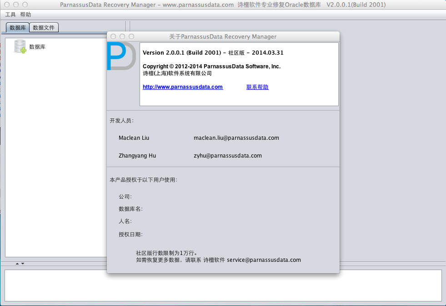Click the Version 2.0.0.1 (Build 2001) line
Viewport: 446px width, 306px height.
coord(213,53)
